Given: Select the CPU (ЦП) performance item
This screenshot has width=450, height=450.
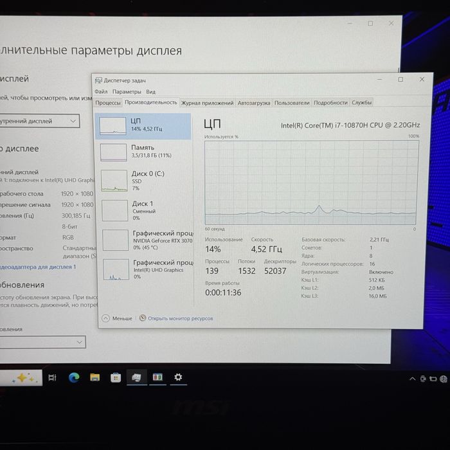Looking at the screenshot, I should (x=143, y=126).
